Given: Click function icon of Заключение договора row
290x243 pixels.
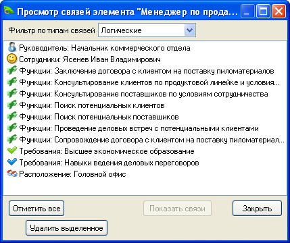Looking at the screenshot, I should tap(12, 71).
